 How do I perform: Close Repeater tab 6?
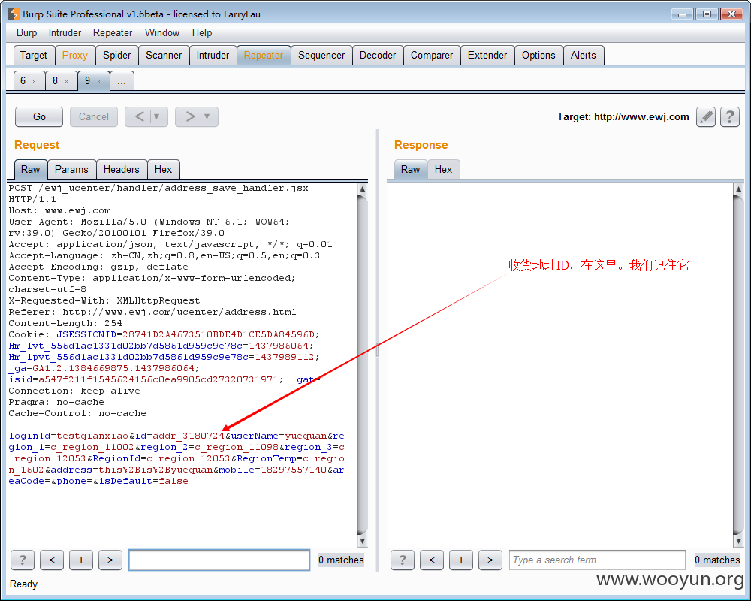coord(34,81)
